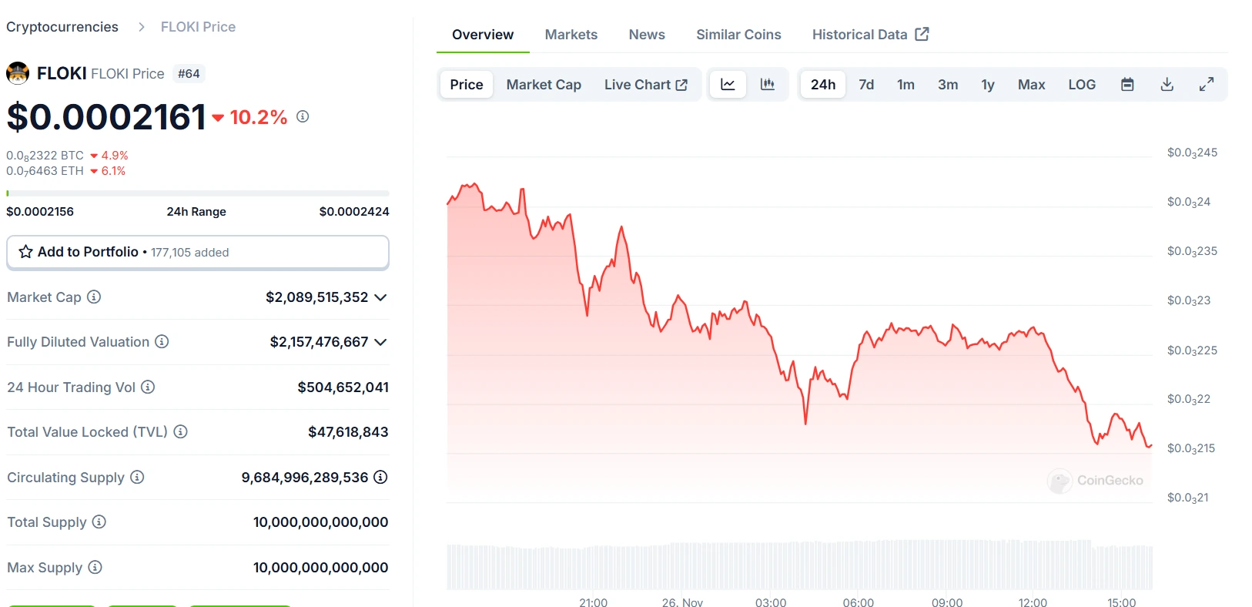
Task: Click the 26. Nov date axis label
Action: point(682,602)
